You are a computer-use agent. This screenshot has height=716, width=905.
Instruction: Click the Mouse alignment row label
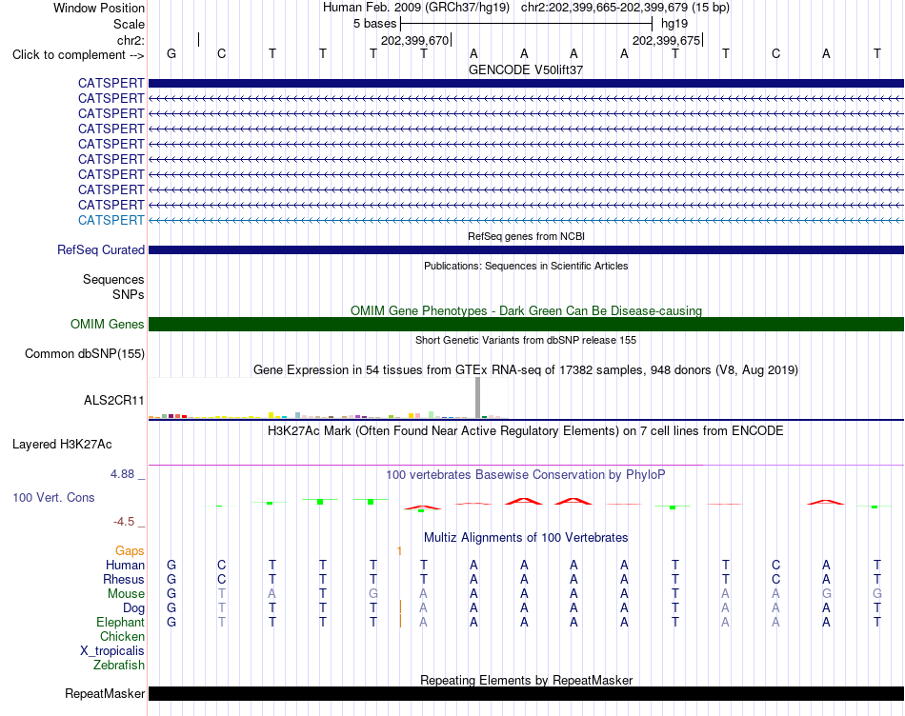(x=126, y=594)
